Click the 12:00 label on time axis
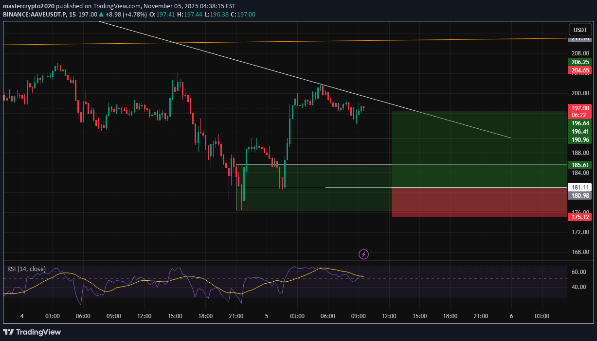The image size is (597, 341). [389, 316]
